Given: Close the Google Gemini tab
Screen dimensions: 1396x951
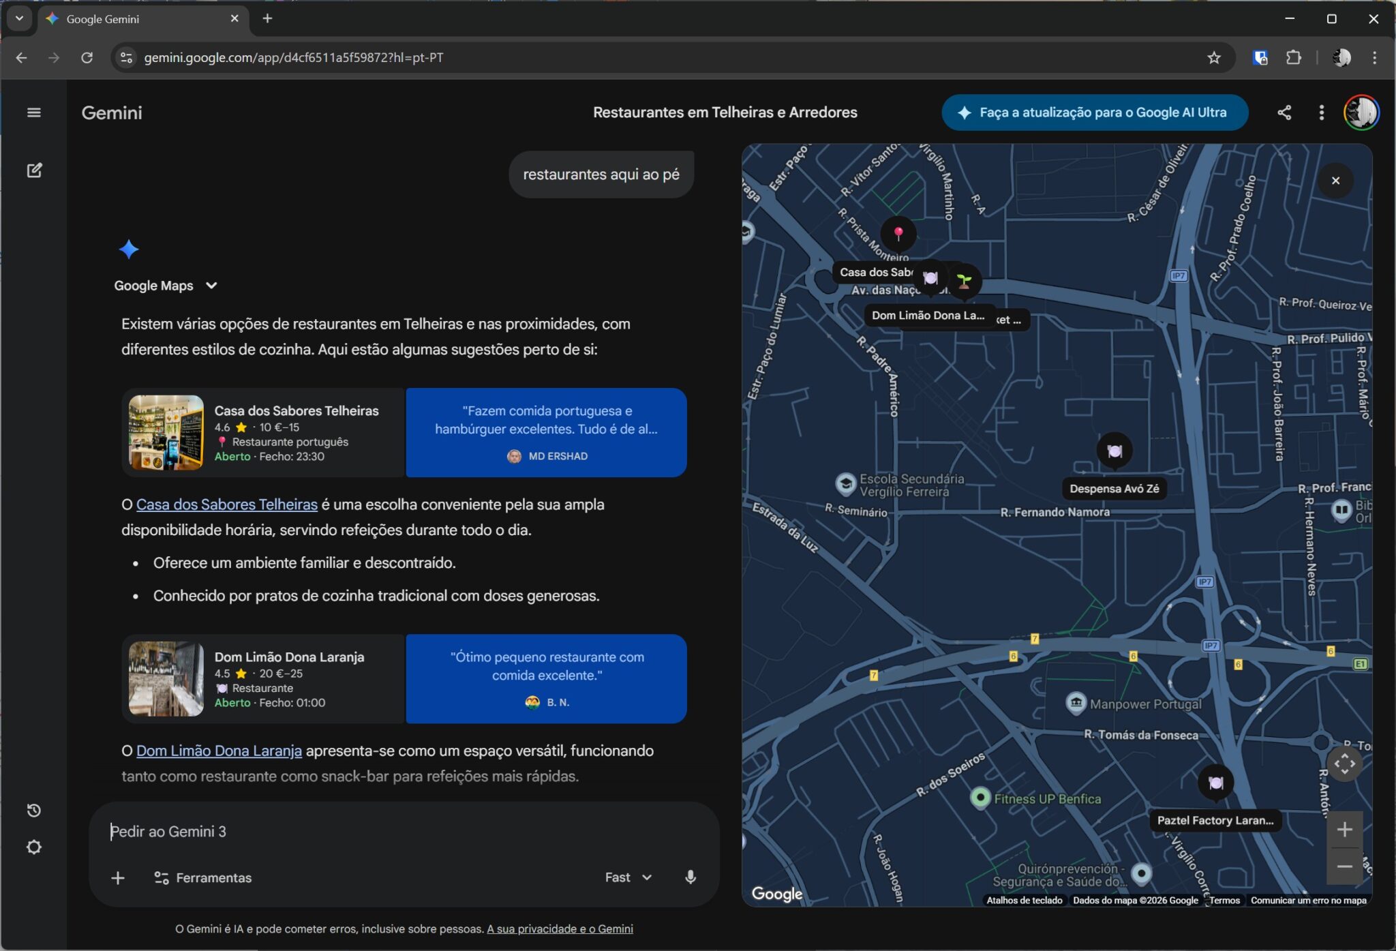Looking at the screenshot, I should tap(234, 18).
